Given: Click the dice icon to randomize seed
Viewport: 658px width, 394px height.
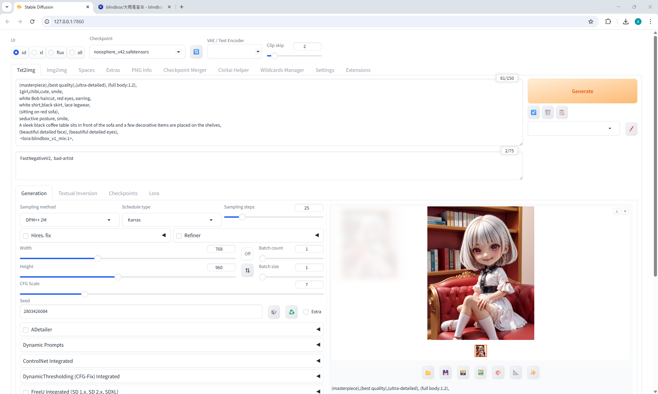Looking at the screenshot, I should click(274, 312).
